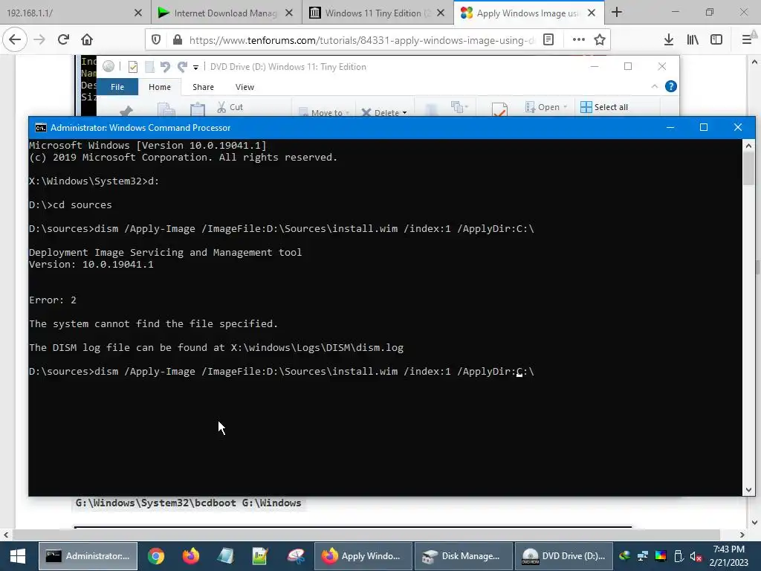
Task: Click the Command Processor title bar icon
Action: pyautogui.click(x=41, y=128)
